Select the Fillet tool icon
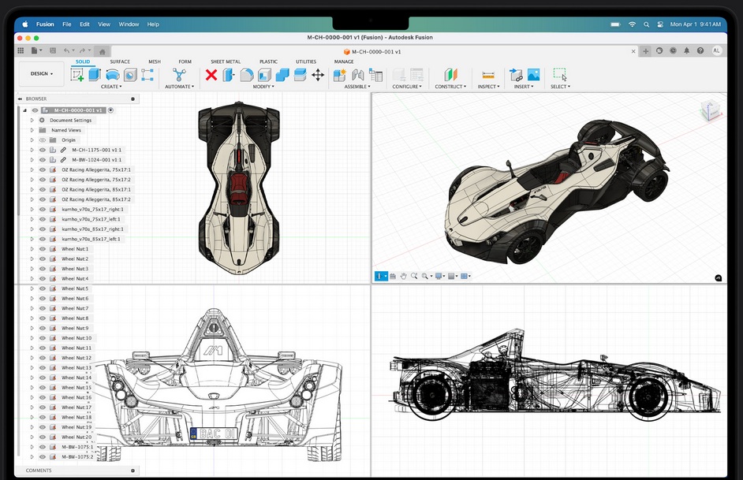Viewport: 743px width, 480px height. tap(246, 74)
